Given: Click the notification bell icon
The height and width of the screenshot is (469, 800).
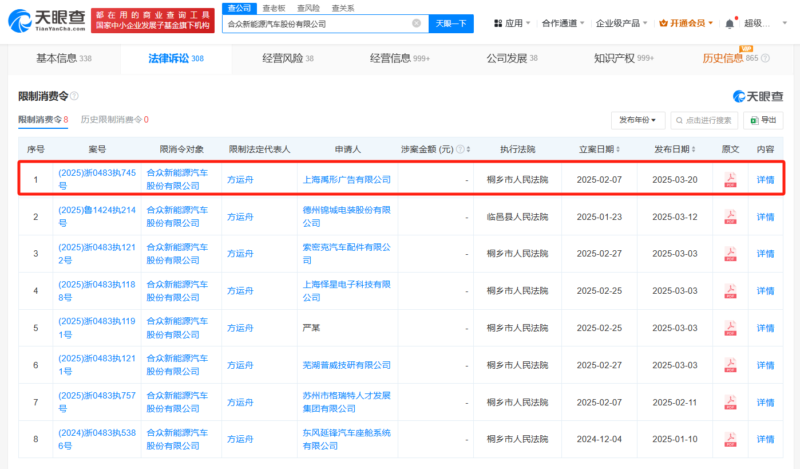Looking at the screenshot, I should [x=729, y=23].
